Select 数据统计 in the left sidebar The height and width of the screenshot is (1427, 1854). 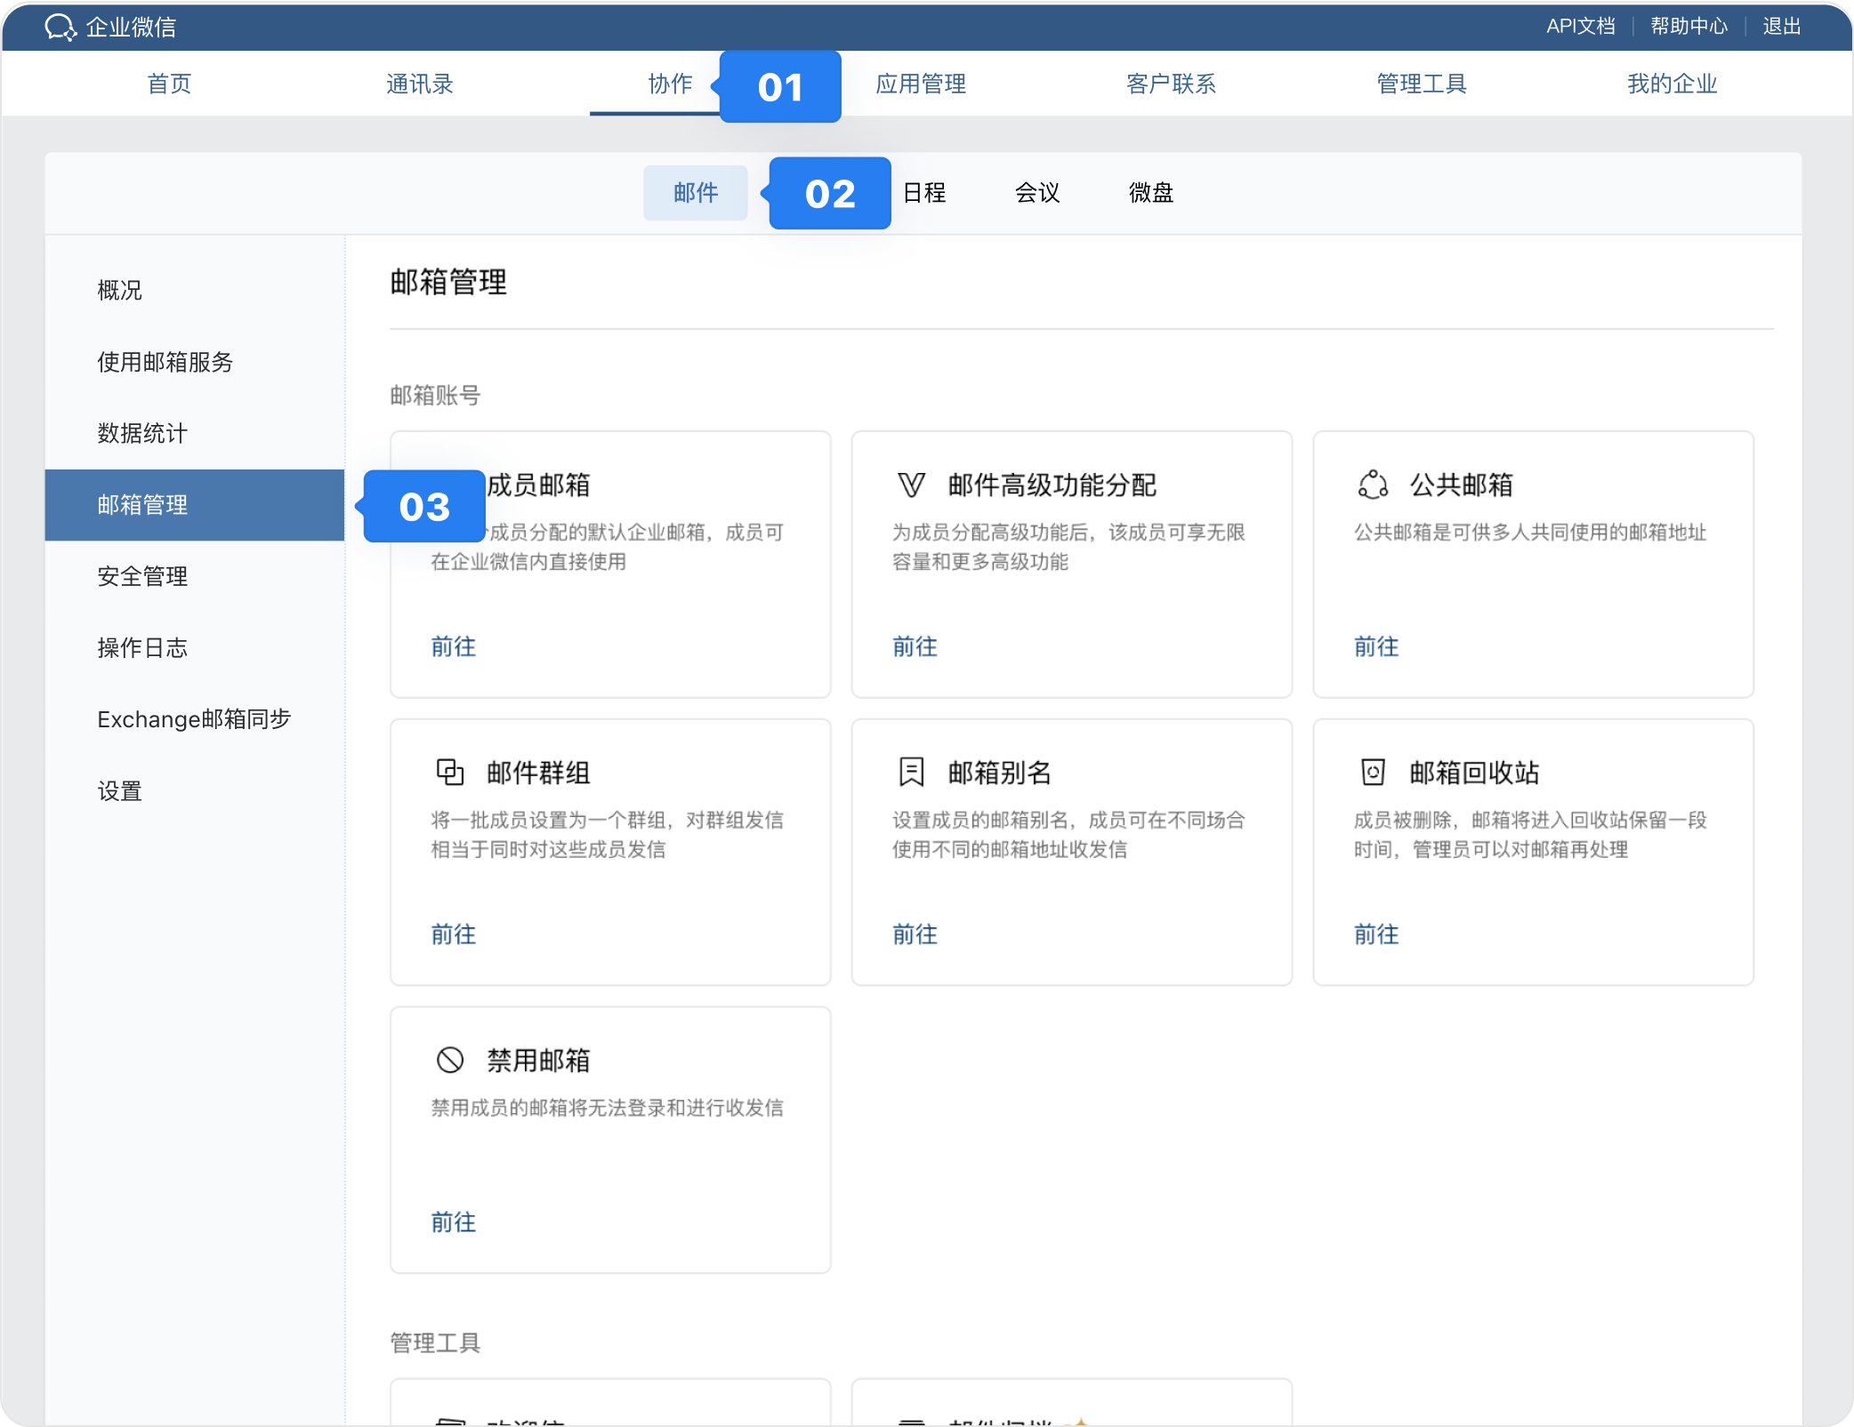point(142,433)
